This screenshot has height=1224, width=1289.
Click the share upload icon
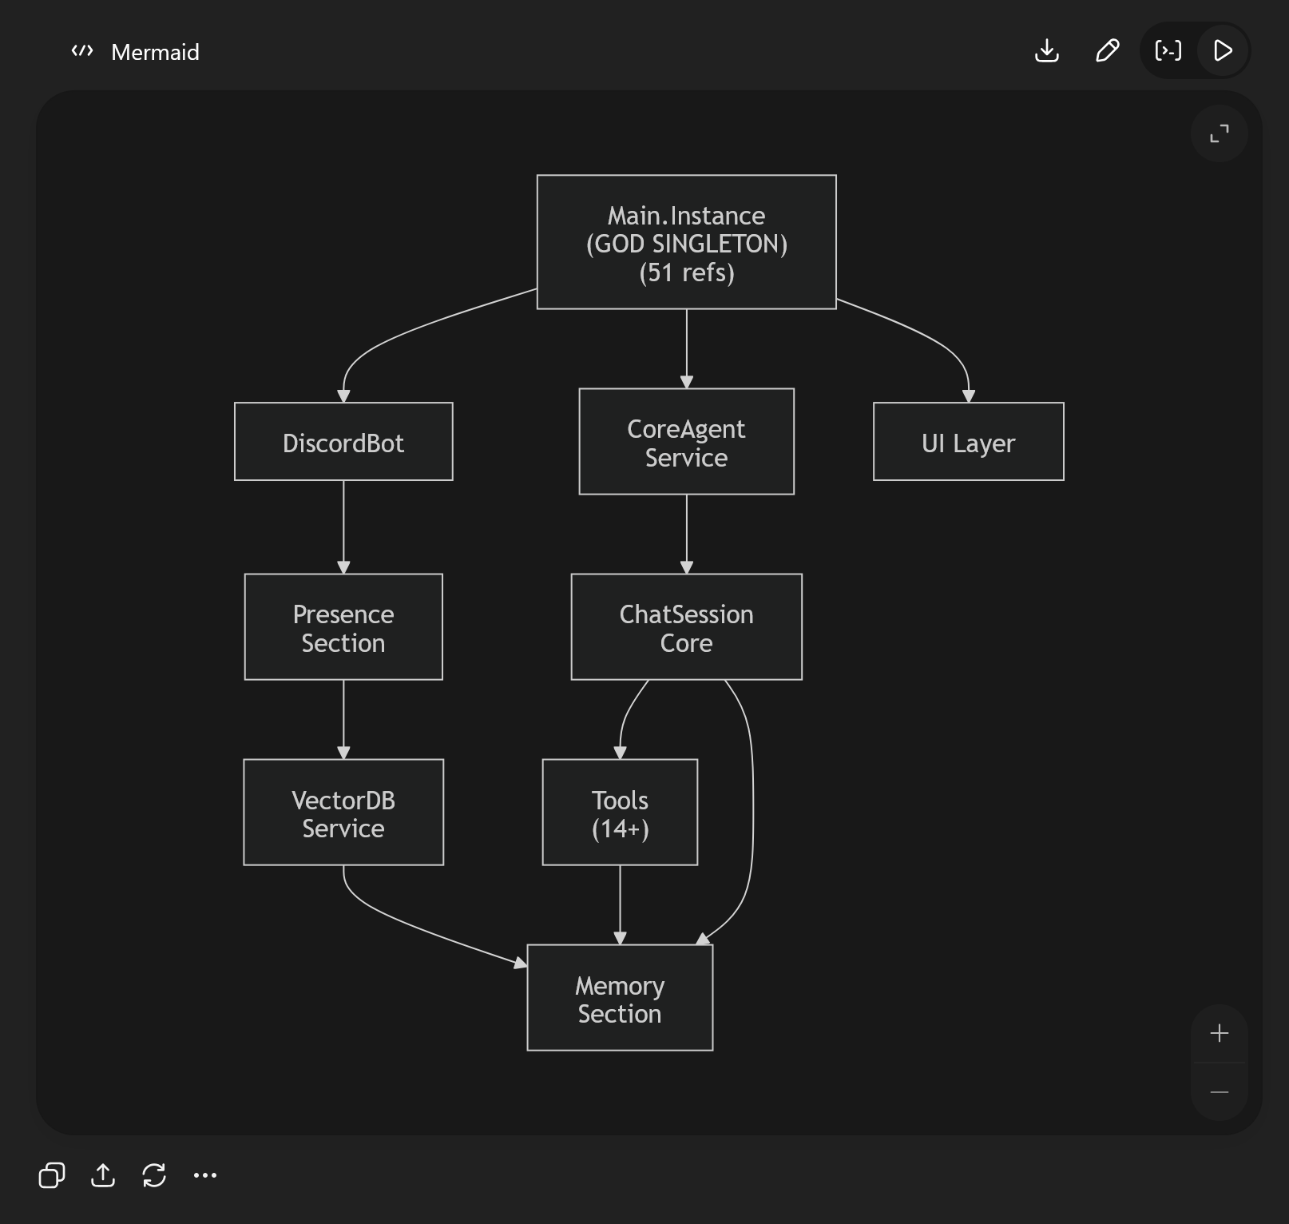(103, 1175)
